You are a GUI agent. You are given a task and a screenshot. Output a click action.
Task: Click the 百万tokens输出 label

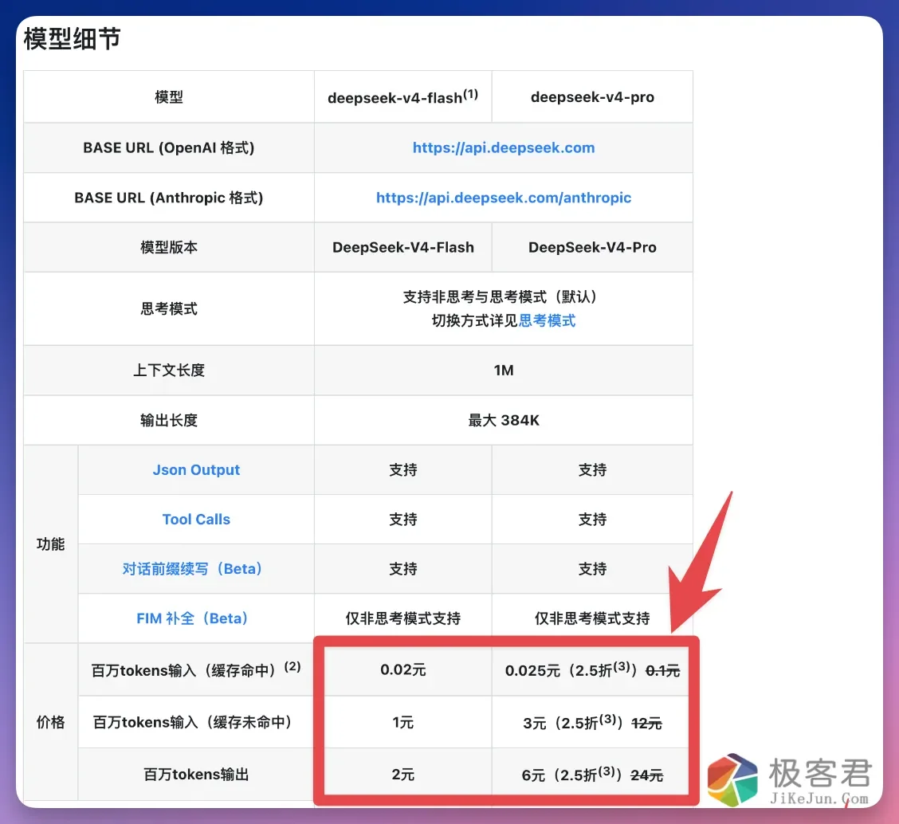click(196, 775)
